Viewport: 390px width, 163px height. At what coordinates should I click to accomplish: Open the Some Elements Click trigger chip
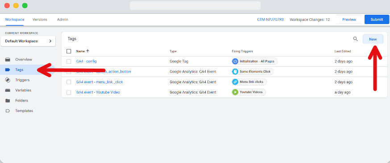[253, 72]
